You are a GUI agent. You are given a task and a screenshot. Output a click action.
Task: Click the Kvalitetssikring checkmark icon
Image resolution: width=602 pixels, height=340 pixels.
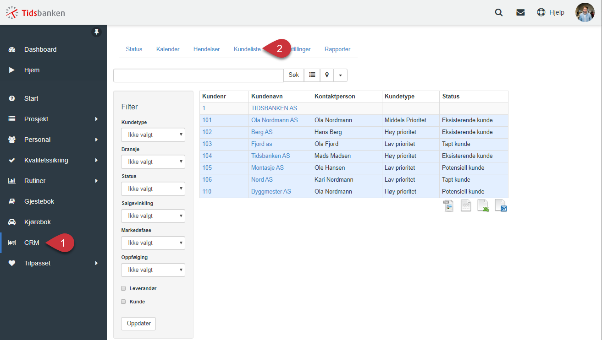tap(12, 160)
